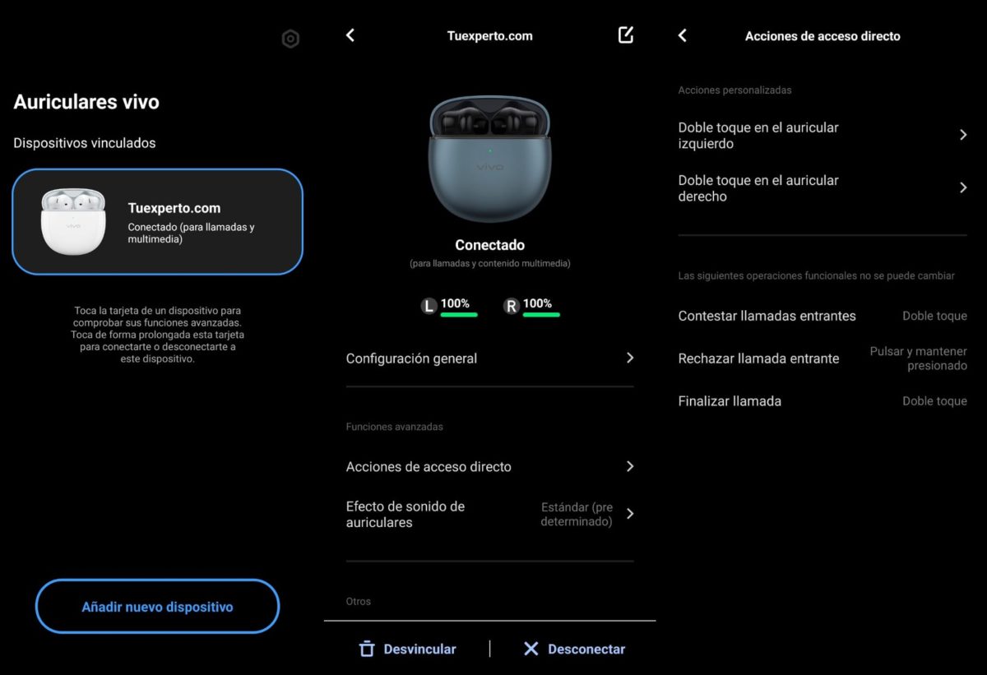Image resolution: width=987 pixels, height=675 pixels.
Task: Open Doble toque en el auricular derecho
Action: coord(963,187)
